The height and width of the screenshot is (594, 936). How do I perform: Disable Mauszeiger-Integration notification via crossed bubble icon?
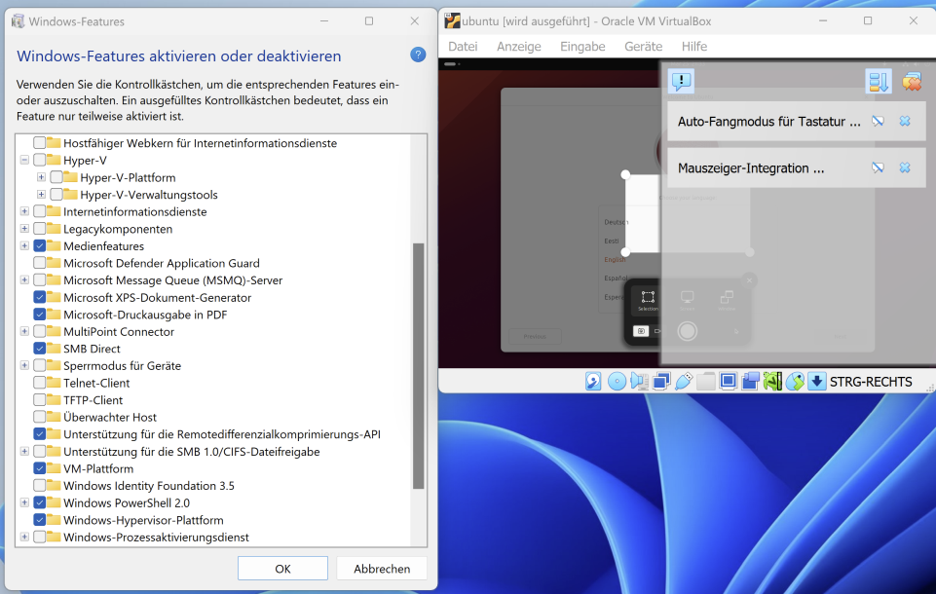click(878, 167)
